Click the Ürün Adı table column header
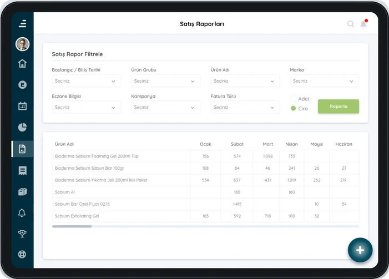Screen dimensions: 389x279 coord(64,144)
